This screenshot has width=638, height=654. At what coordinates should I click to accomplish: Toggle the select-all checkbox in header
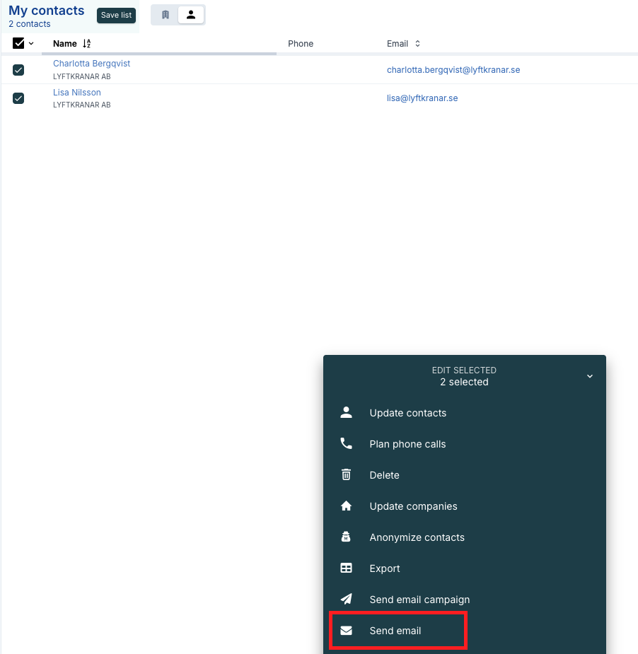coord(18,43)
